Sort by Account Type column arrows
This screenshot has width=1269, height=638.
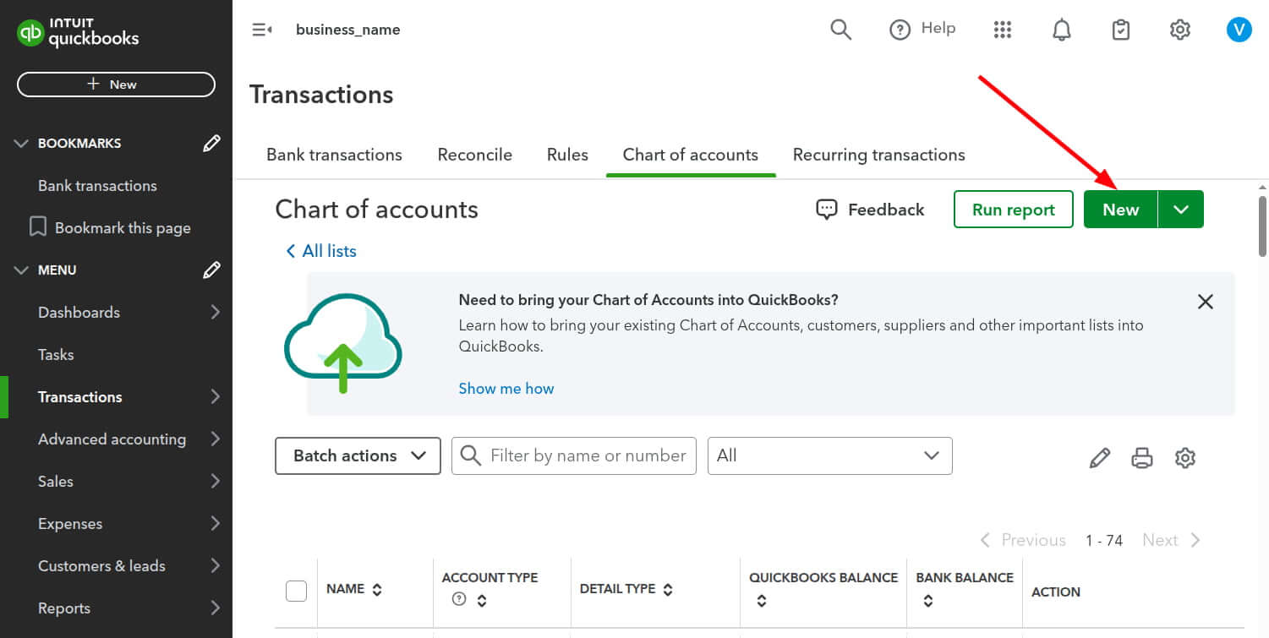point(482,601)
